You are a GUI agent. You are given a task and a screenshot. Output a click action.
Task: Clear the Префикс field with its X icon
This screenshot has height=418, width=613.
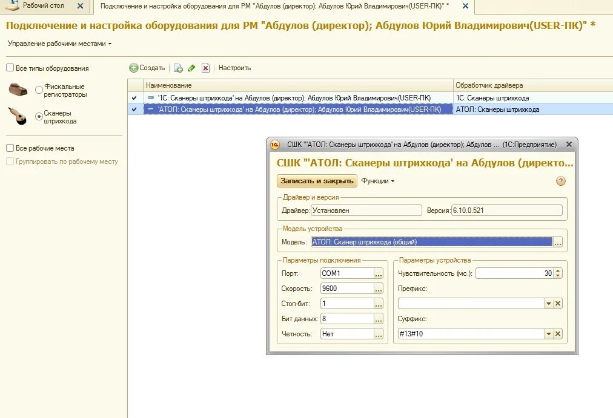[x=558, y=303]
